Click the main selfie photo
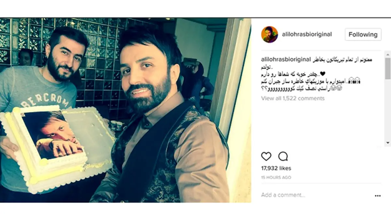The height and width of the screenshot is (220, 391). click(125, 110)
